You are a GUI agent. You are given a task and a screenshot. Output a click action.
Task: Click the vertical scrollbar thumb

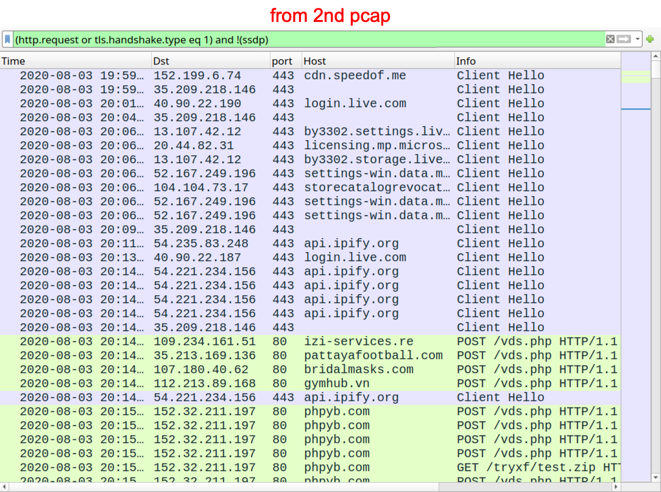pyautogui.click(x=656, y=69)
